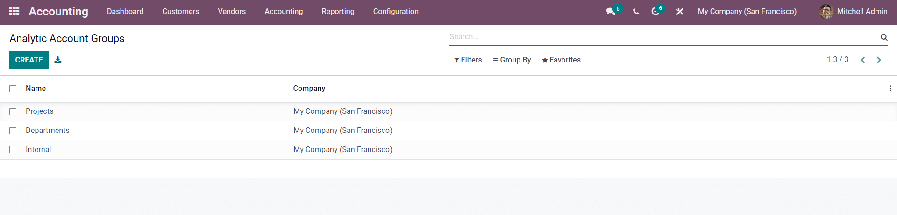
Task: Tick the Projects row checkbox
Action: [13, 111]
